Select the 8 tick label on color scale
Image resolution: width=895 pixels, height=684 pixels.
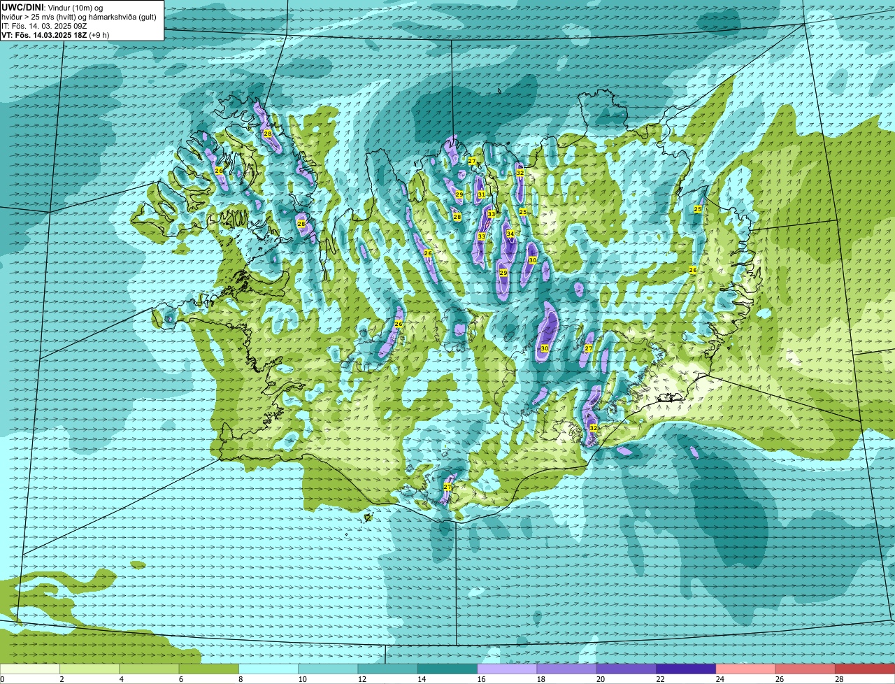(x=241, y=679)
